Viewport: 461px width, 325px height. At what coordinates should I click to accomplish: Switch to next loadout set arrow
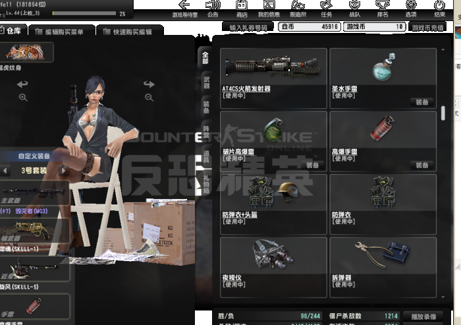[63, 170]
